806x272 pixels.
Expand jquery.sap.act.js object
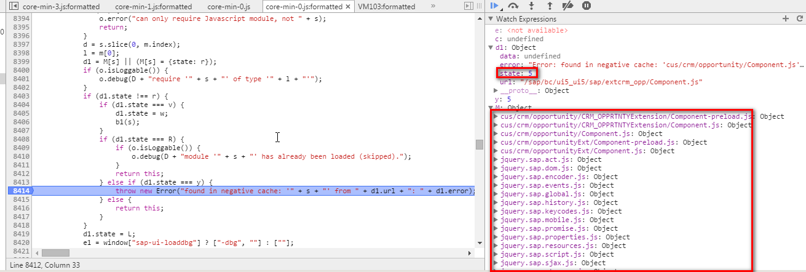(497, 159)
